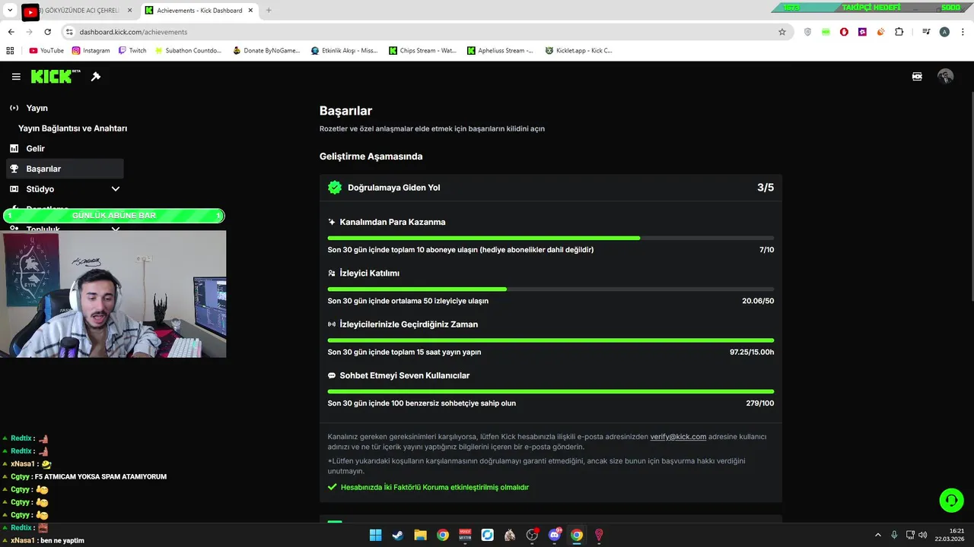The height and width of the screenshot is (547, 974).
Task: Open the site information icon in address bar
Action: coord(69,32)
